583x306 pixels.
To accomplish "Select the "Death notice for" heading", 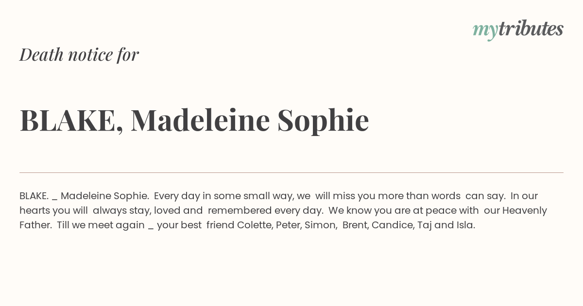I will (79, 54).
